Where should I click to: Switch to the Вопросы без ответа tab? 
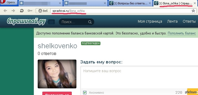click(x=130, y=3)
